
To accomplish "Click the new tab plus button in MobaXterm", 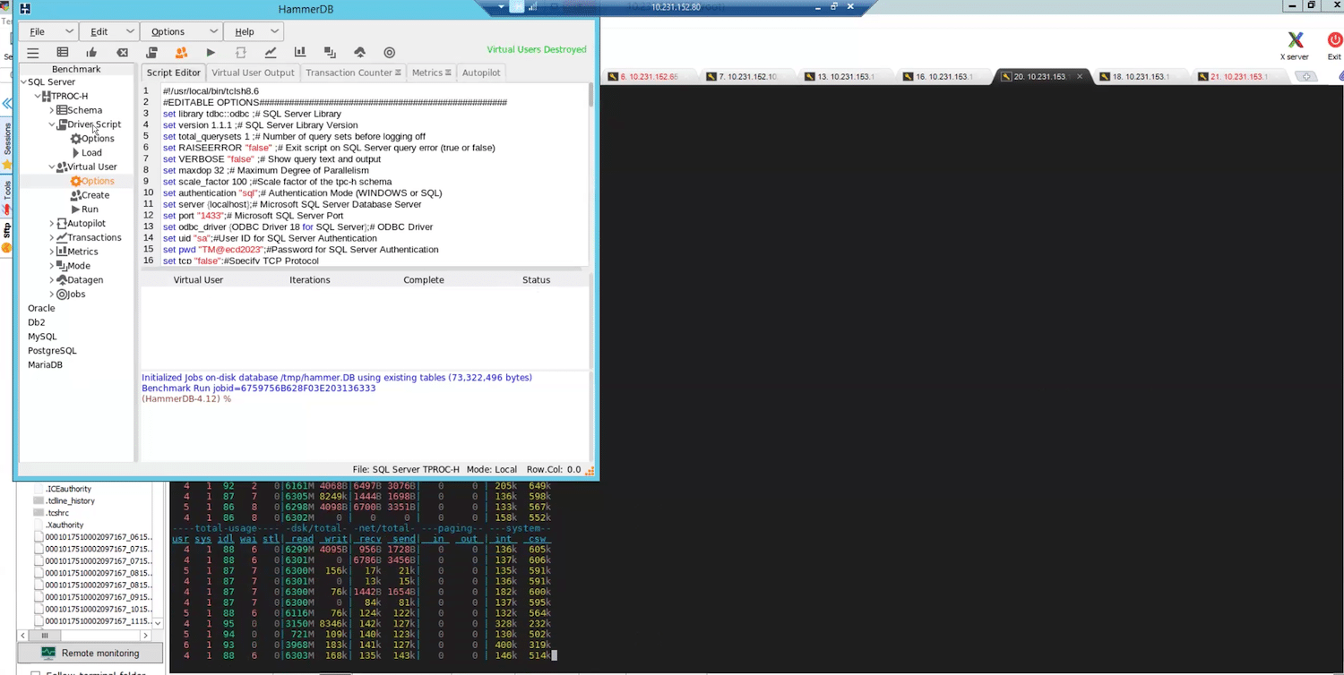I will pyautogui.click(x=1307, y=77).
